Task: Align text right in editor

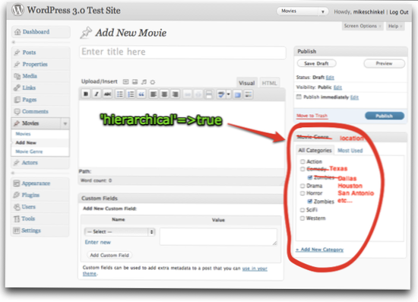Action: [x=175, y=94]
